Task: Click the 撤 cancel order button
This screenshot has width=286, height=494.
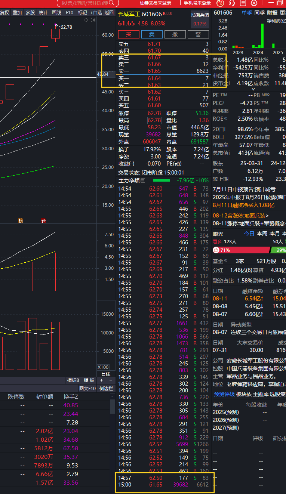Action: point(175,34)
